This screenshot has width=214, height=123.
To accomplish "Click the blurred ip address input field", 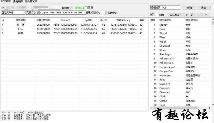I will [32, 8].
